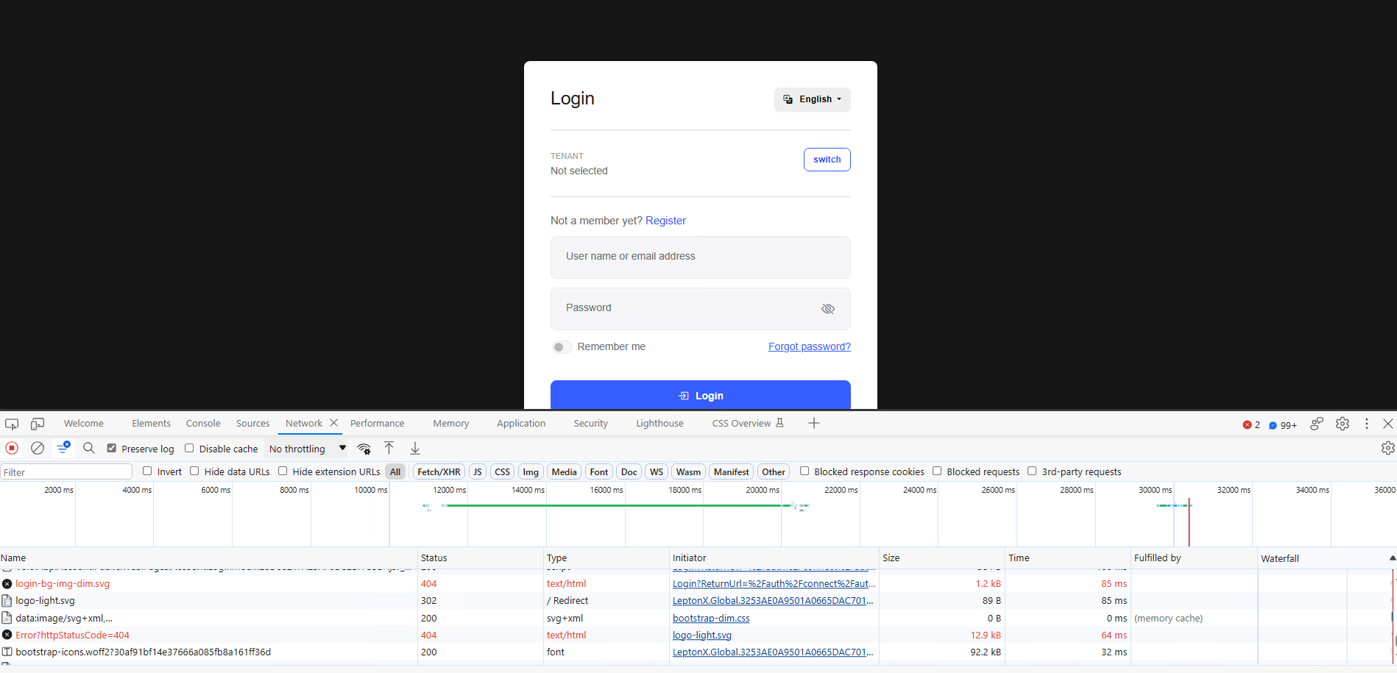Show password using the eye icon
1397x673 pixels.
827,309
